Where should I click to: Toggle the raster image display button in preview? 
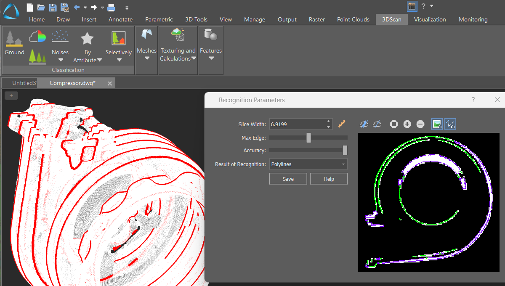(x=437, y=124)
